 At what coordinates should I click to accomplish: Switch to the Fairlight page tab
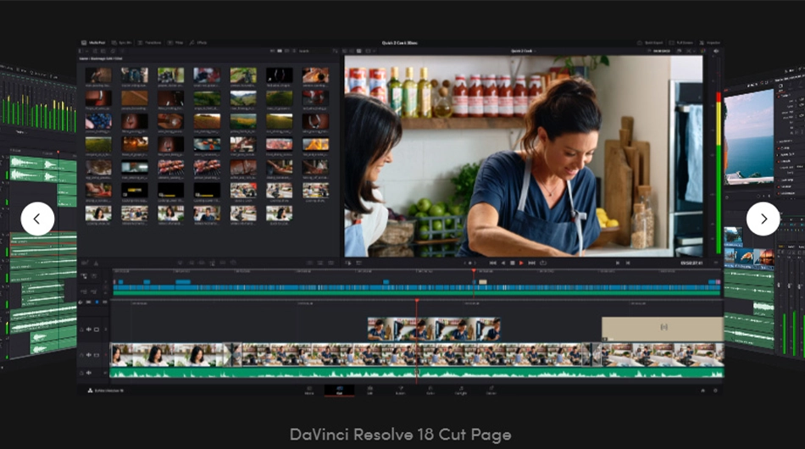tap(460, 391)
